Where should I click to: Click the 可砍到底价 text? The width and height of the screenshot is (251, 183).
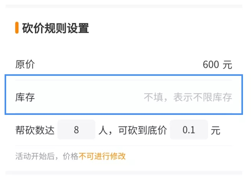point(143,130)
